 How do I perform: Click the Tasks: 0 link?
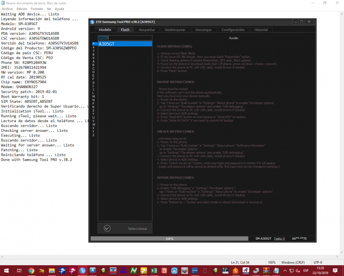[279, 239]
